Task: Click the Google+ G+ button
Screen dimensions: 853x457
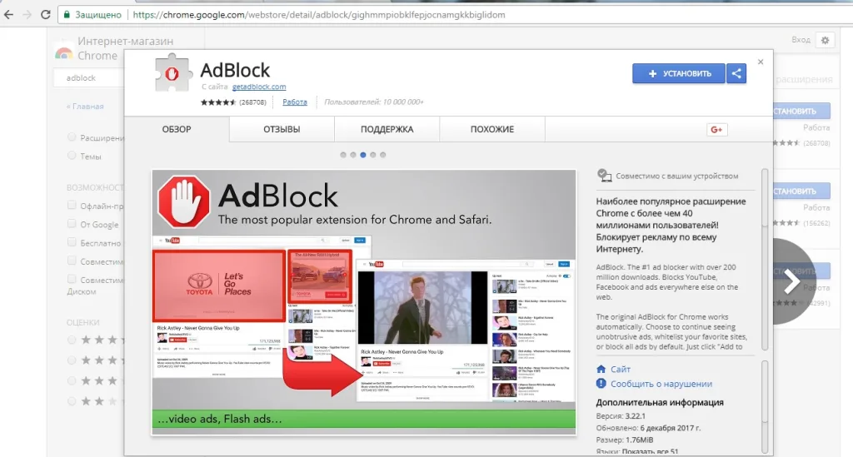Action: (x=716, y=129)
